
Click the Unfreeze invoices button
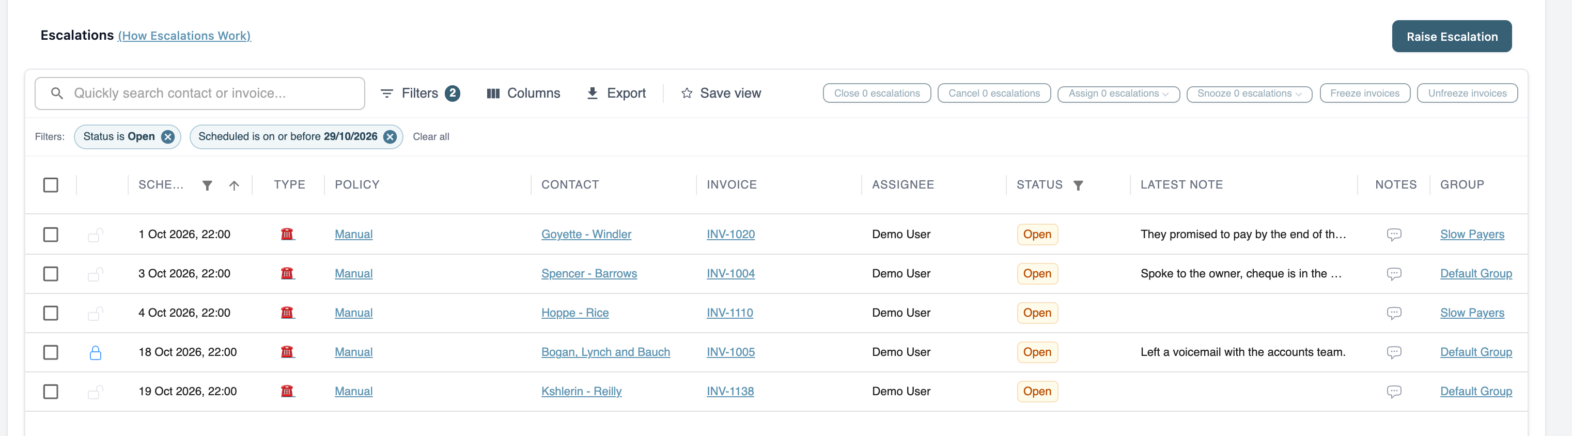point(1467,94)
